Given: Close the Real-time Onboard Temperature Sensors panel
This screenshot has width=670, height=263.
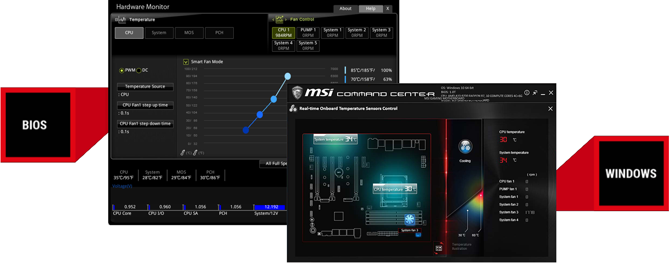Looking at the screenshot, I should pyautogui.click(x=550, y=109).
